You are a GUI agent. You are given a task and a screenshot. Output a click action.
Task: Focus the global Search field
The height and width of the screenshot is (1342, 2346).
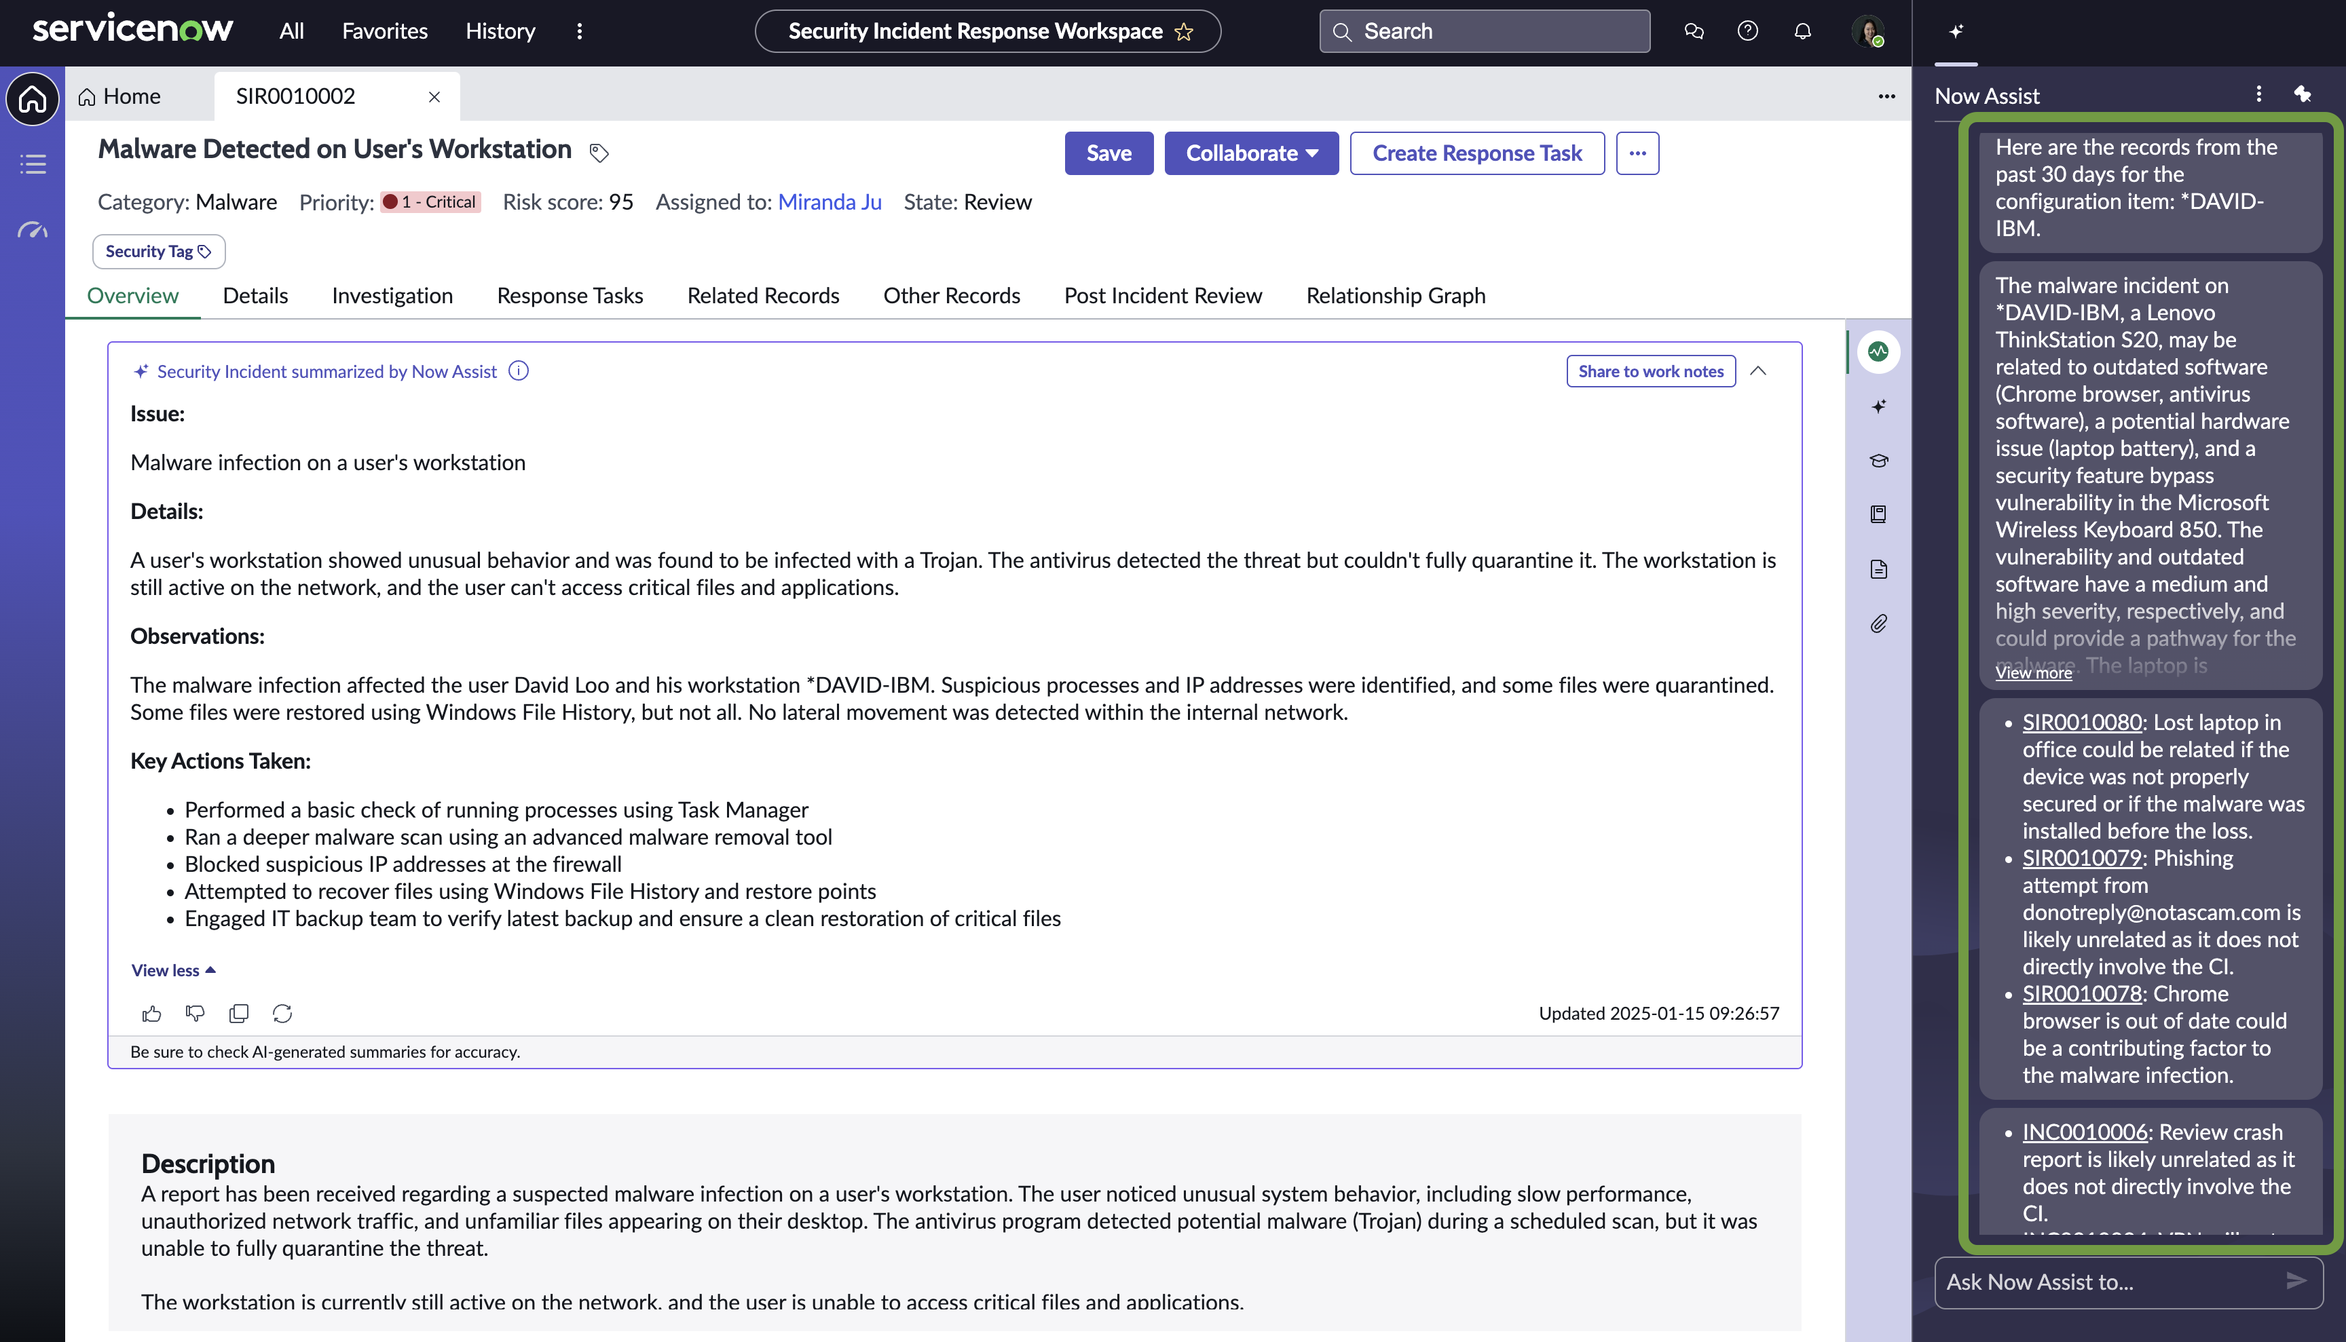1485,31
